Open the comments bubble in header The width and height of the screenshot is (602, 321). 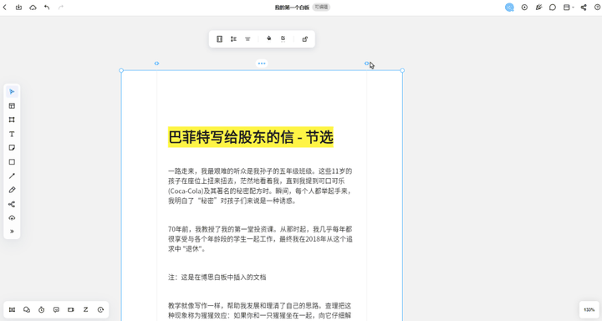click(553, 8)
